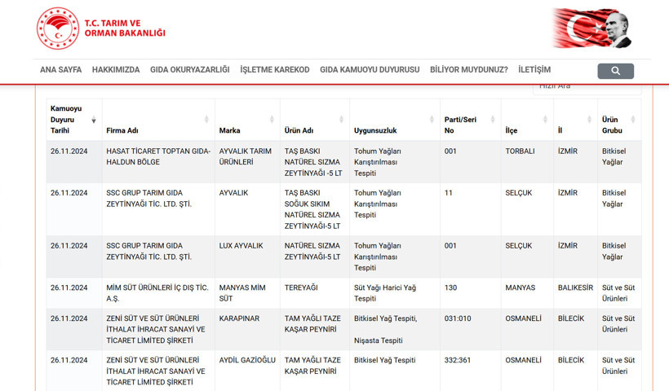Viewport: 669px width, 391px height.
Task: Select Bitkisel Yağ Tespiti, Nişasta Tespiti cell
Action: point(395,329)
